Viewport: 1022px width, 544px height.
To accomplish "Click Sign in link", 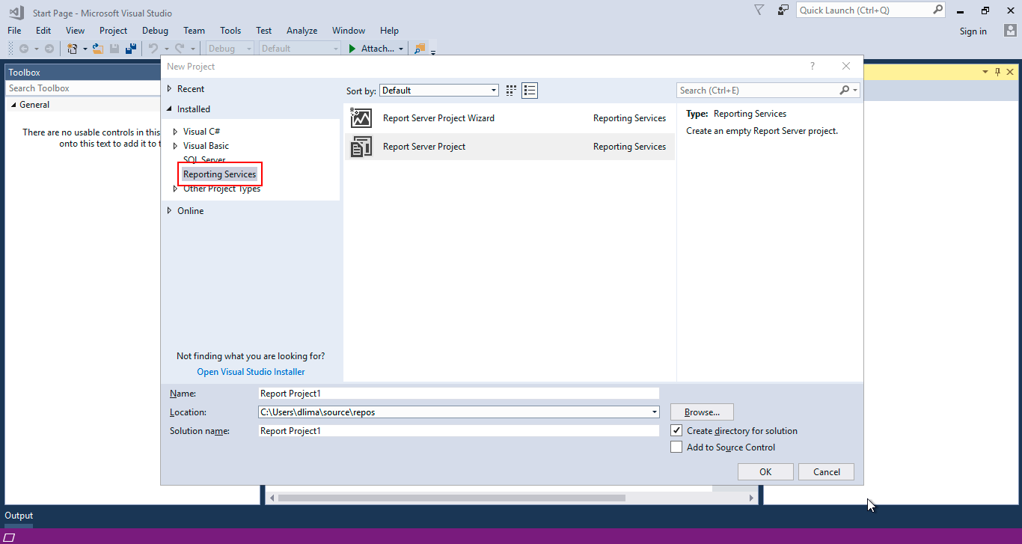I will [x=973, y=31].
